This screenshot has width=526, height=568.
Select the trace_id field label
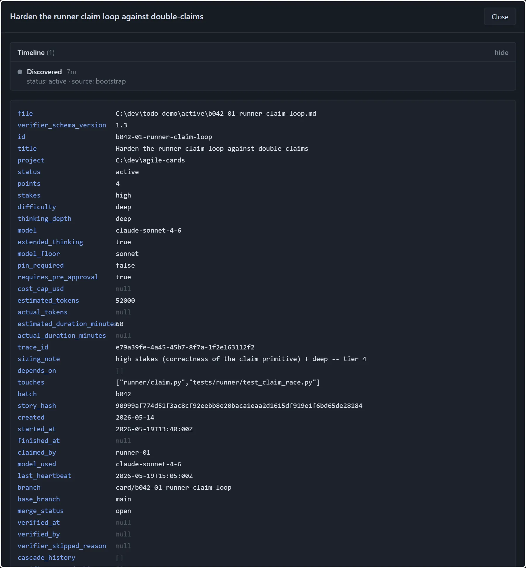coord(33,347)
